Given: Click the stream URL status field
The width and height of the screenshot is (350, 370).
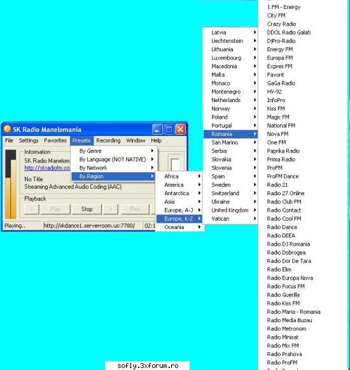Looking at the screenshot, I should 92,226.
